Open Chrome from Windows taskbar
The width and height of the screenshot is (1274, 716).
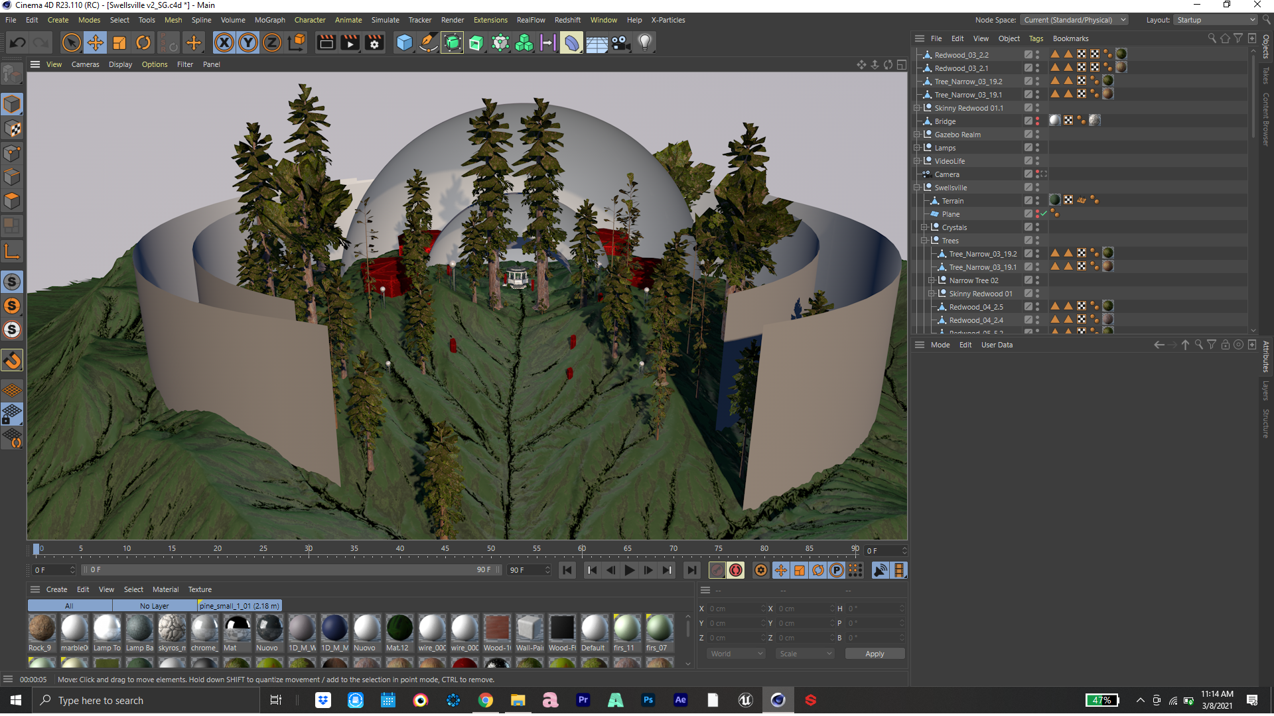coord(486,701)
